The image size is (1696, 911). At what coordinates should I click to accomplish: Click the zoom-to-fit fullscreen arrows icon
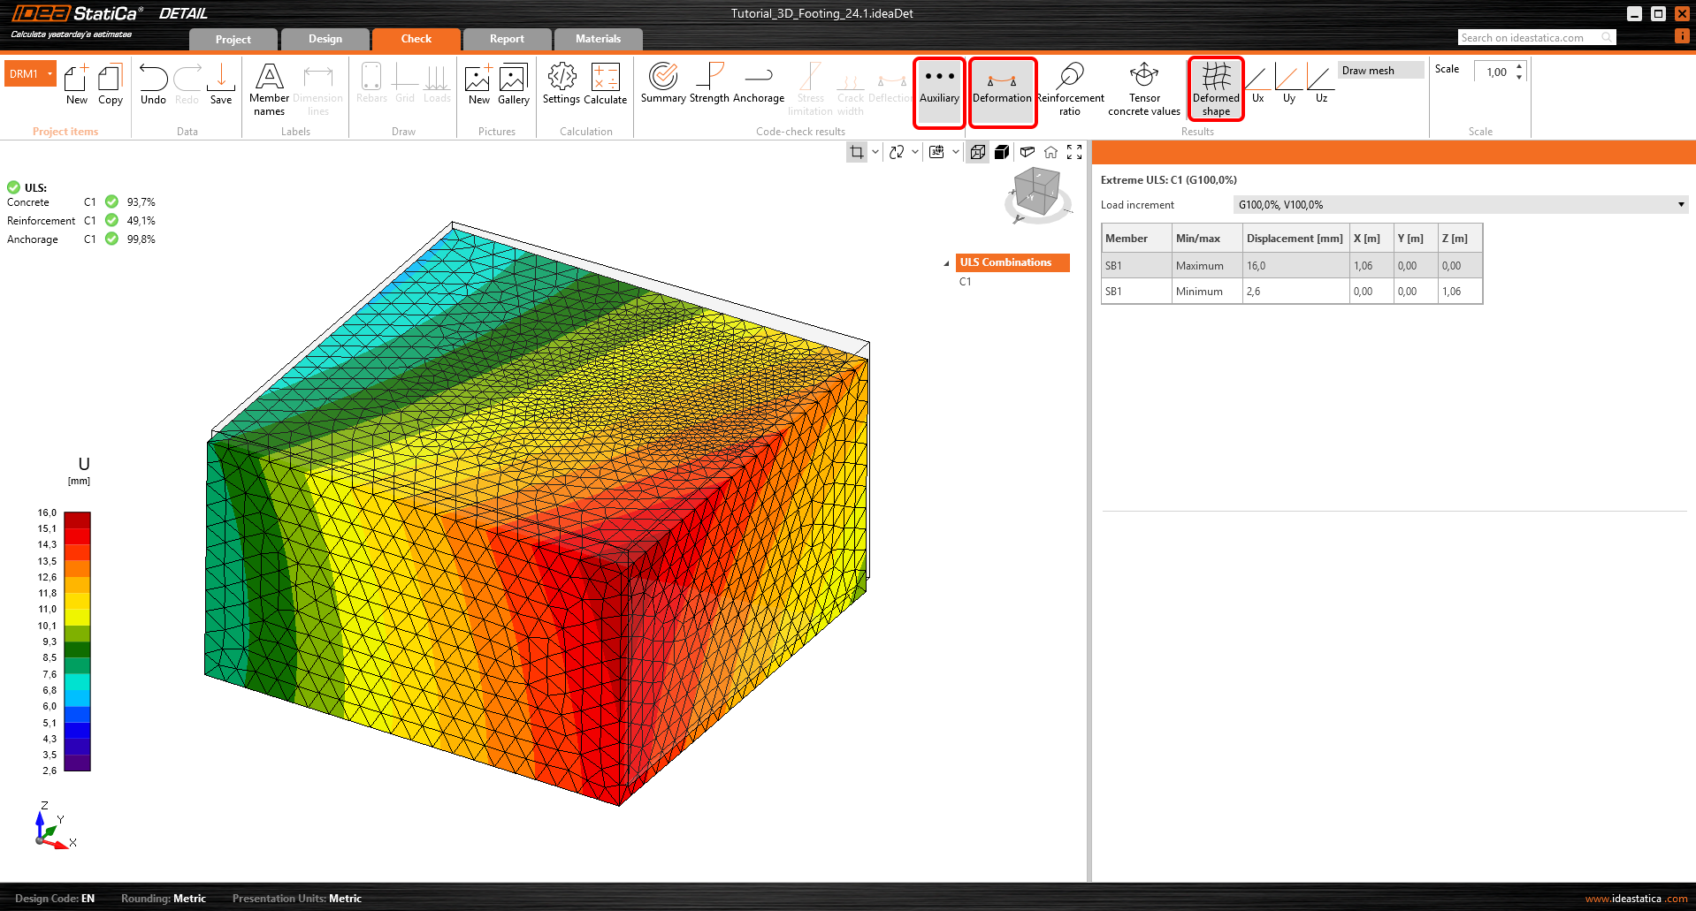click(x=1074, y=152)
